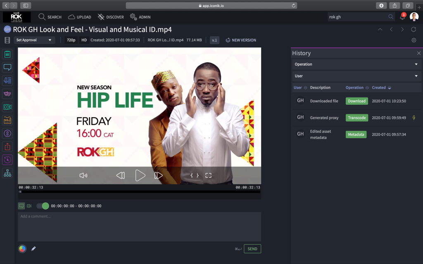Click into the Add a comment field
423x264 pixels.
click(x=140, y=226)
